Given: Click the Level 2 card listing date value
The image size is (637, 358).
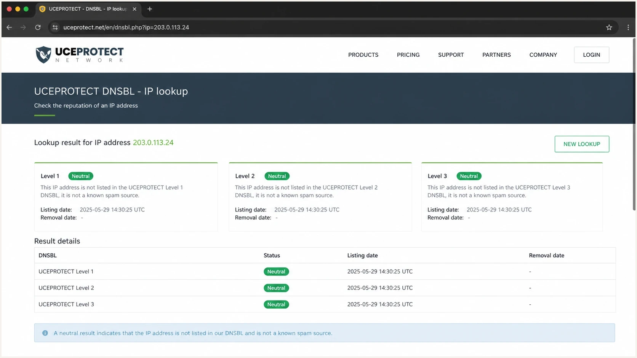Looking at the screenshot, I should pos(307,210).
